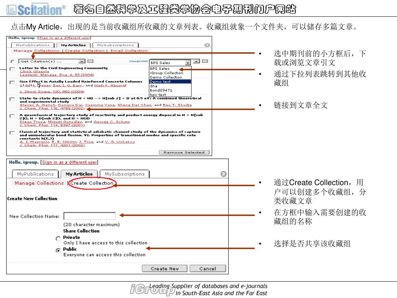Open author link Xueming Yang
The width and height of the screenshot is (397, 298).
pyautogui.click(x=100, y=105)
